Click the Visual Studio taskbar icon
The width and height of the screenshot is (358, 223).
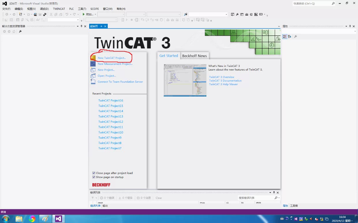pos(58,219)
